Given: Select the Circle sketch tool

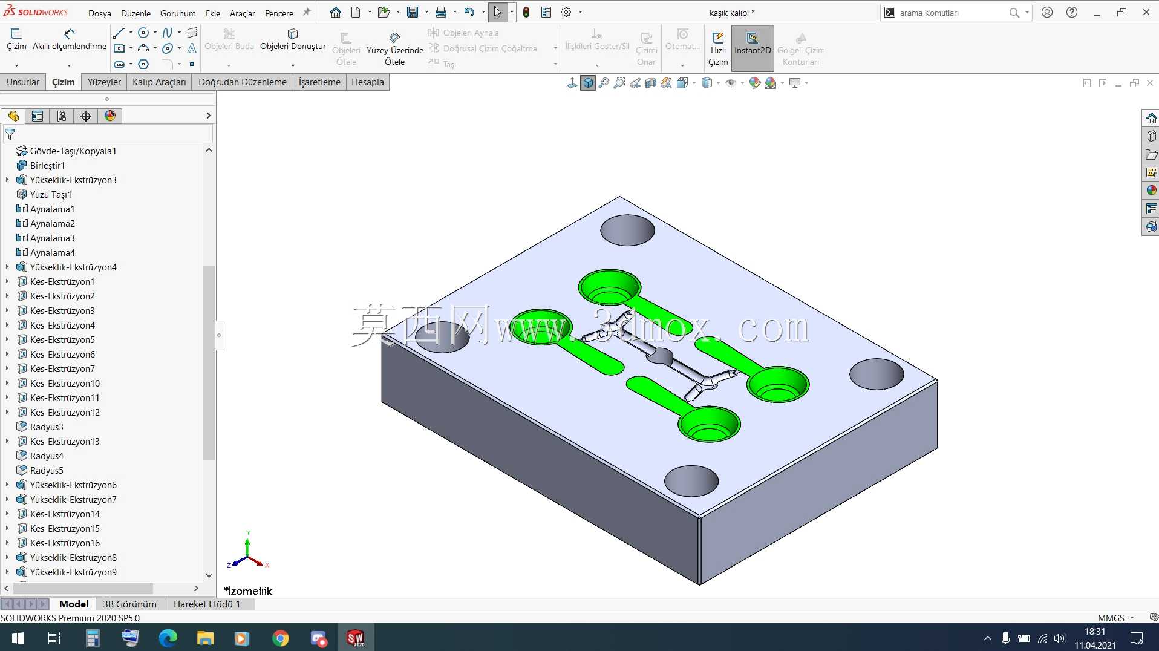Looking at the screenshot, I should coord(143,33).
